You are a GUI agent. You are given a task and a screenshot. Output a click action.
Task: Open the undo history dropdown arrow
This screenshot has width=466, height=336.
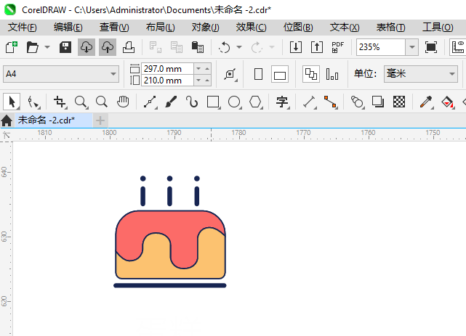(239, 47)
